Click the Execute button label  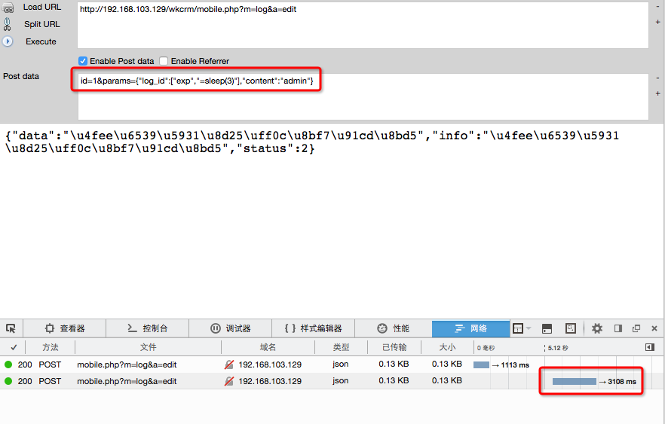point(41,41)
